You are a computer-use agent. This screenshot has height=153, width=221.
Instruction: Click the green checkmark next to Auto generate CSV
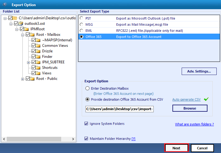tap(206, 99)
